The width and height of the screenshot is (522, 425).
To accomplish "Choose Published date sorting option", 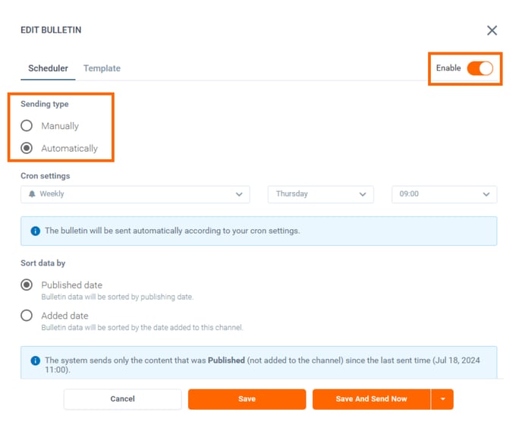I will [27, 285].
